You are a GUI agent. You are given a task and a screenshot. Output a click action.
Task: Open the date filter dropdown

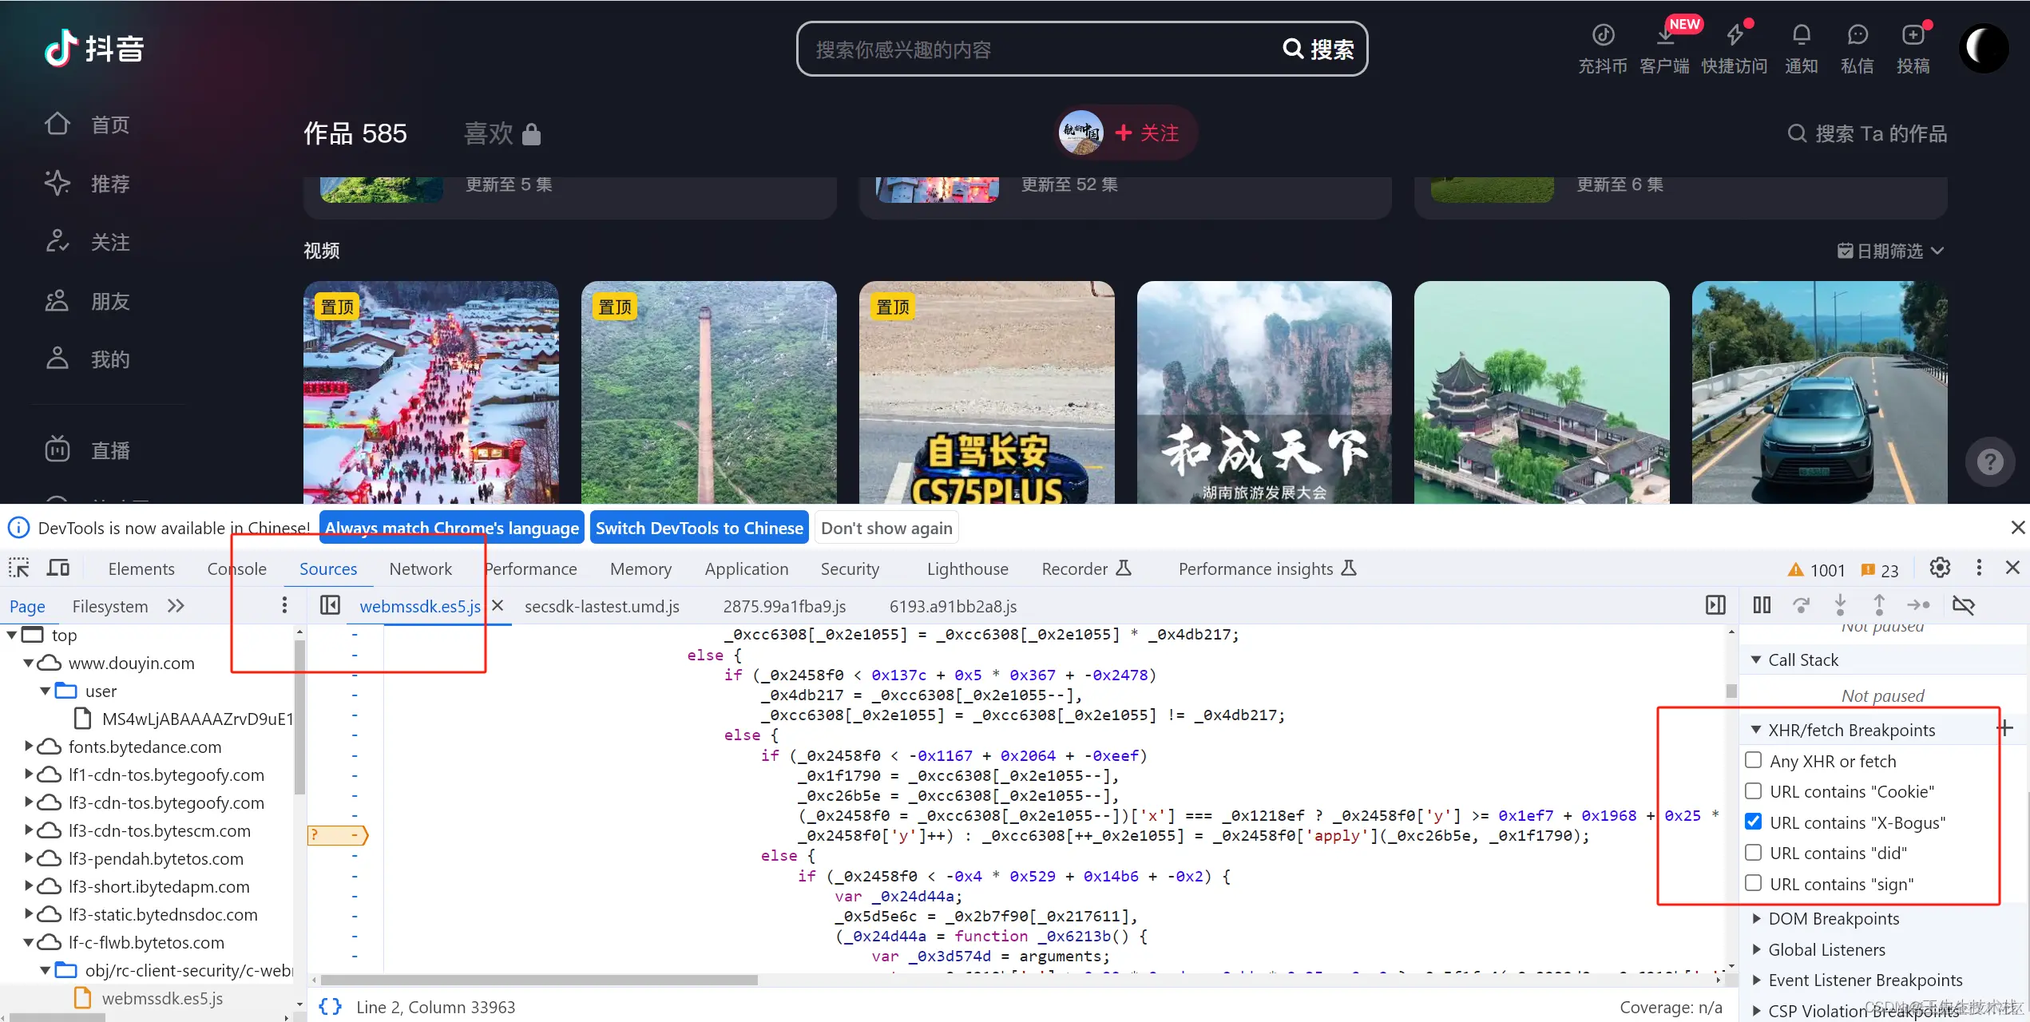1890,251
